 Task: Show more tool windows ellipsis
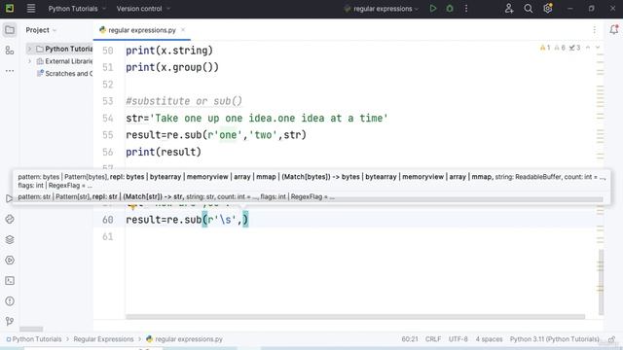tap(10, 71)
